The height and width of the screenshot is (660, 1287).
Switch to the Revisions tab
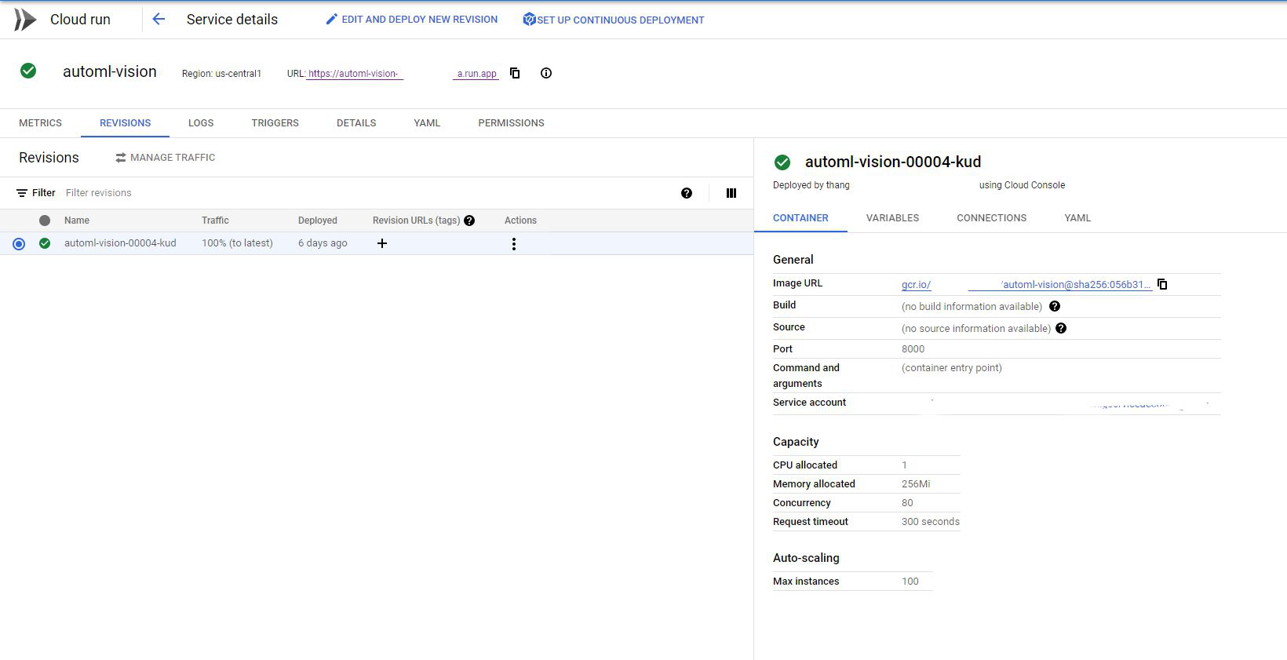125,123
